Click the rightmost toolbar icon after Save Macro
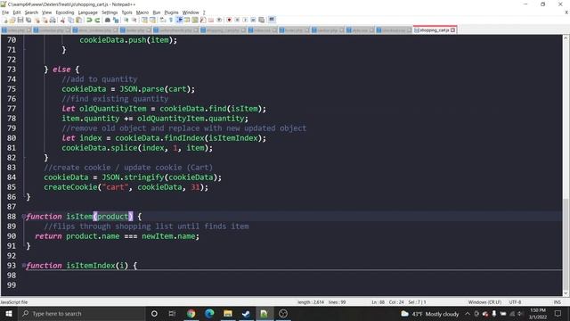Image resolution: width=570 pixels, height=321 pixels. [272, 20]
